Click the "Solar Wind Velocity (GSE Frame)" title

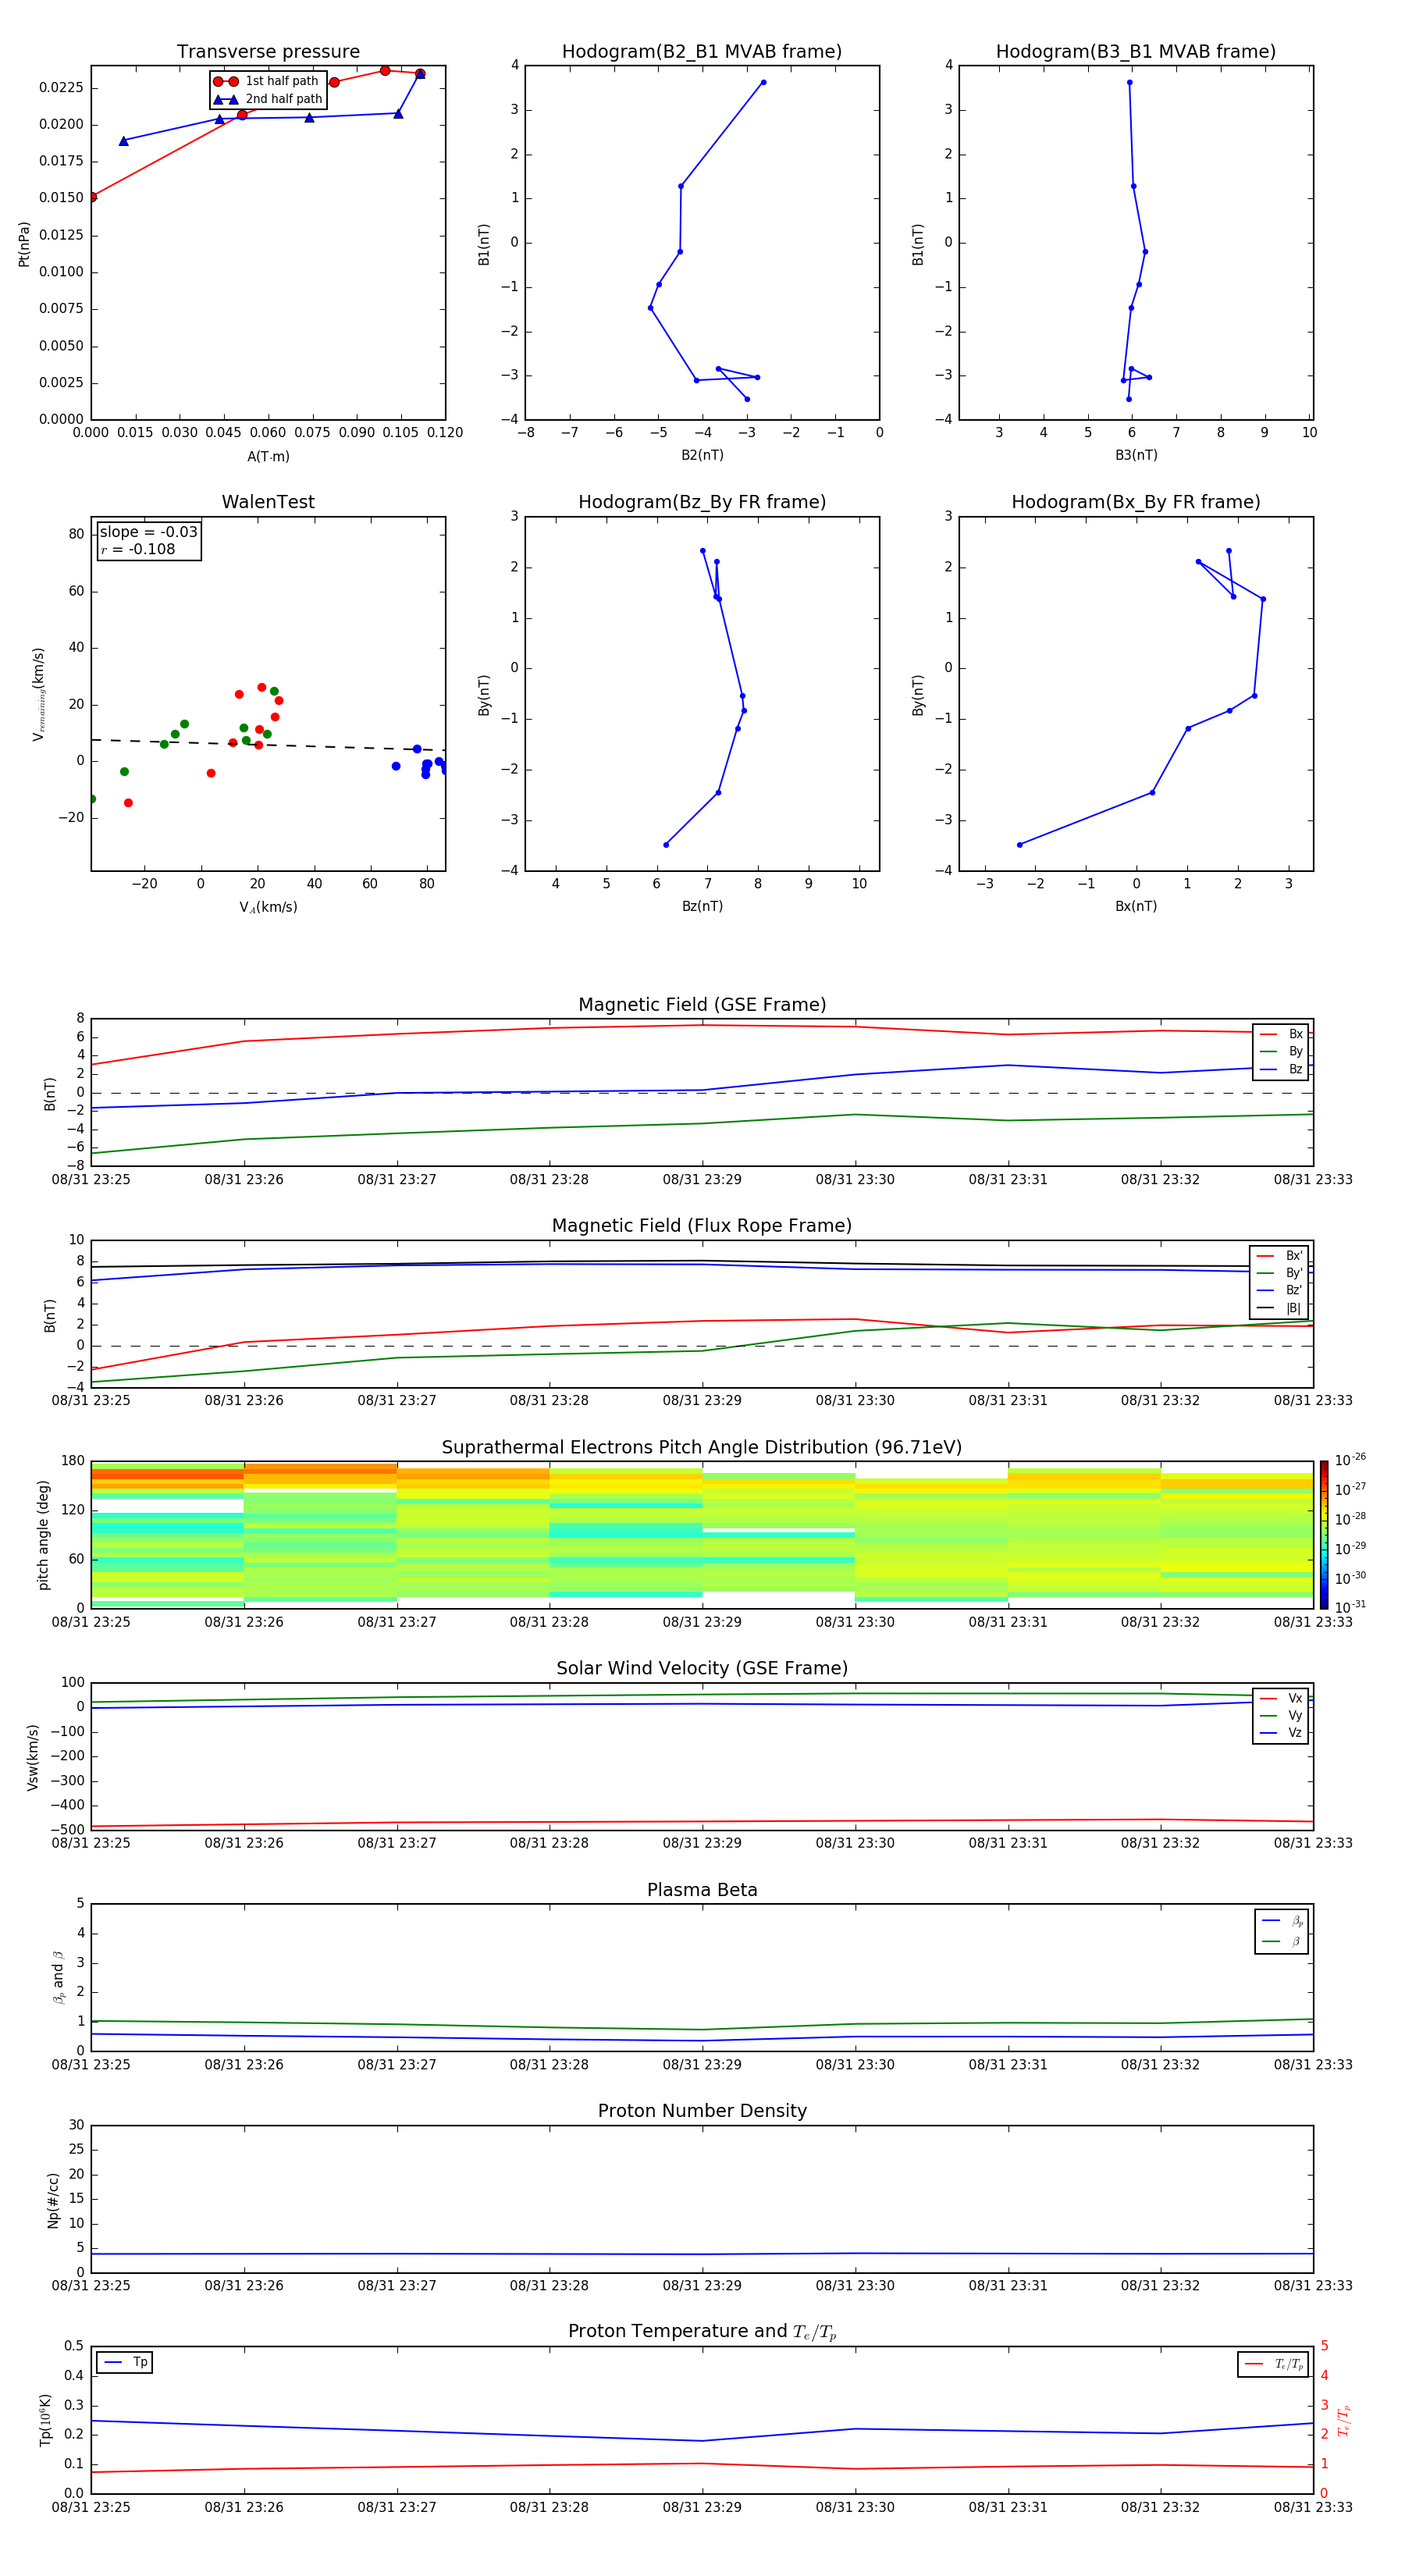pyautogui.click(x=702, y=1668)
